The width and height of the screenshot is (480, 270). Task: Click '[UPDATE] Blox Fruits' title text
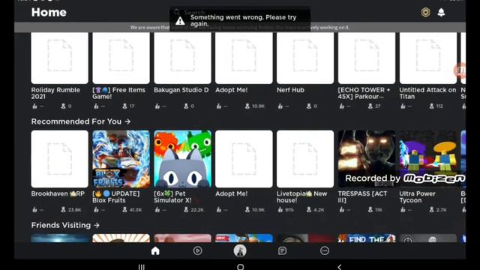tap(116, 196)
